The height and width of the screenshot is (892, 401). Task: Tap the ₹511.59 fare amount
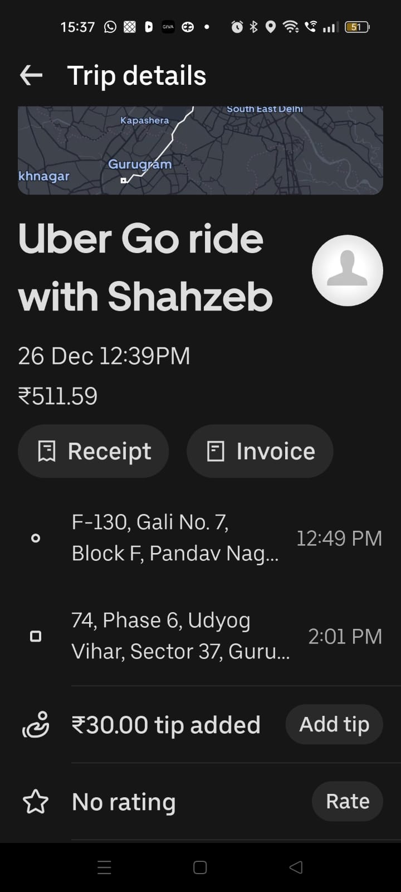[58, 396]
